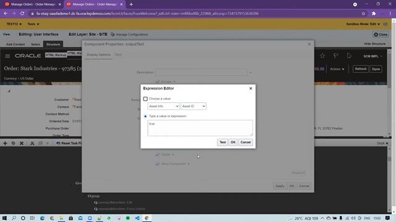Tick the Choose a value checkbox

point(145,99)
